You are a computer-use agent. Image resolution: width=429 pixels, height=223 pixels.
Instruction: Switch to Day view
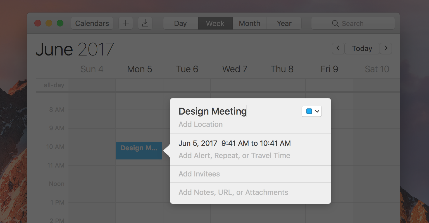[x=180, y=23]
